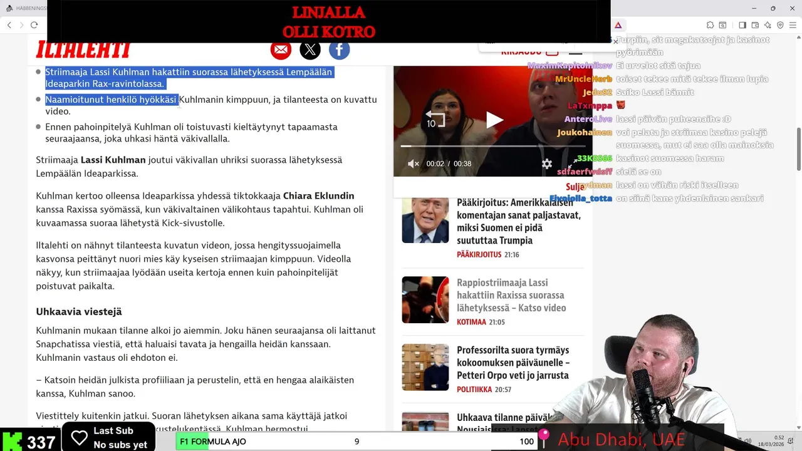
Task: Go back in browser
Action: (9, 25)
